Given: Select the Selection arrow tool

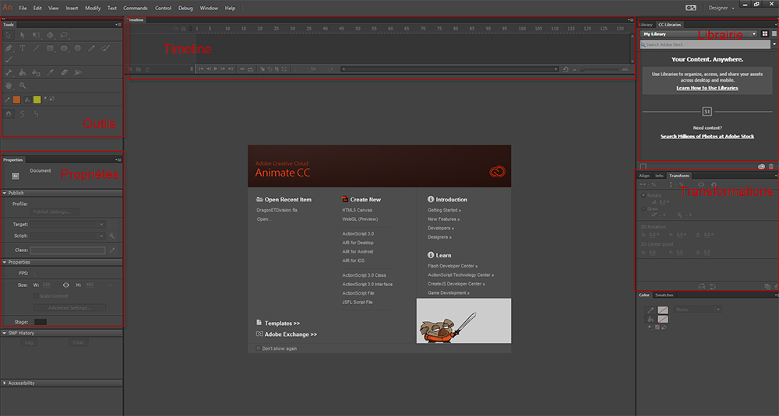Looking at the screenshot, I should (x=9, y=35).
